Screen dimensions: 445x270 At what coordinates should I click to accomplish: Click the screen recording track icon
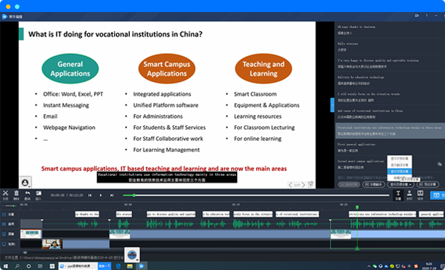[x=4, y=234]
